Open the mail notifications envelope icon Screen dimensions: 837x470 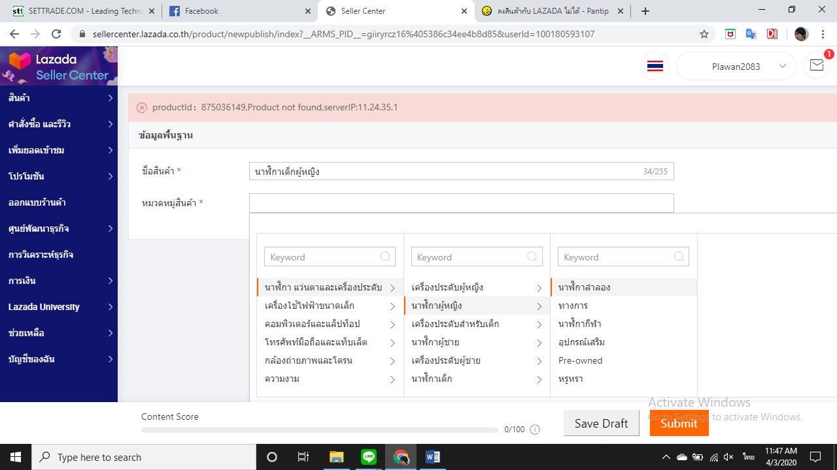817,65
